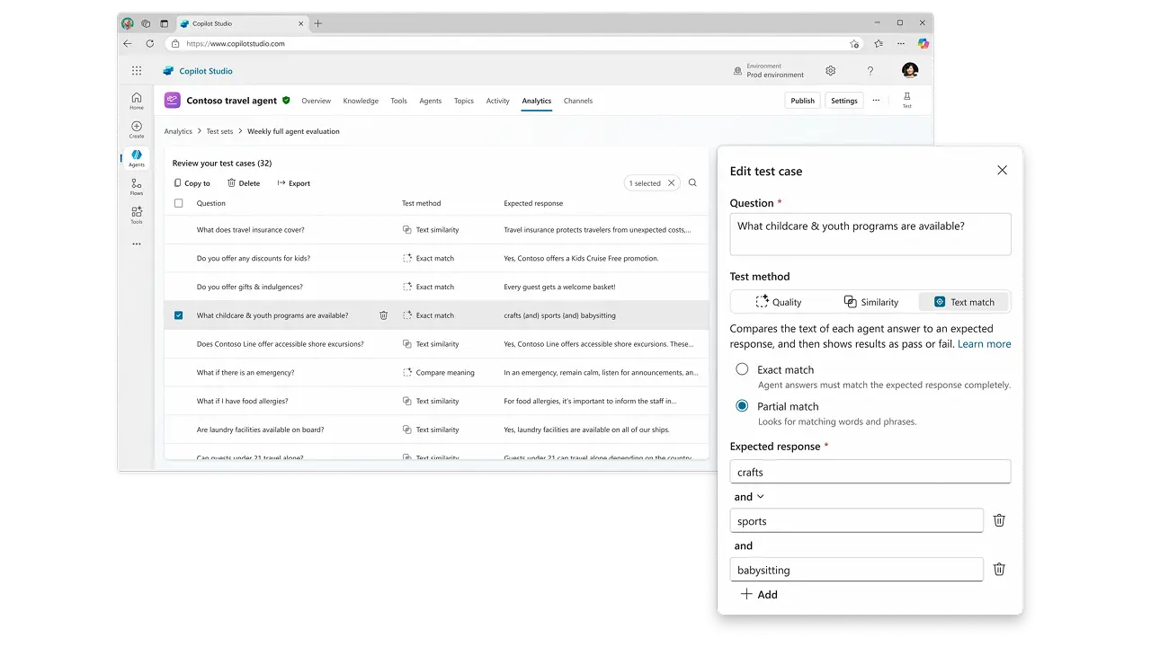Open browser Copilot icon
Viewport: 1151px width, 647px height.
[923, 43]
